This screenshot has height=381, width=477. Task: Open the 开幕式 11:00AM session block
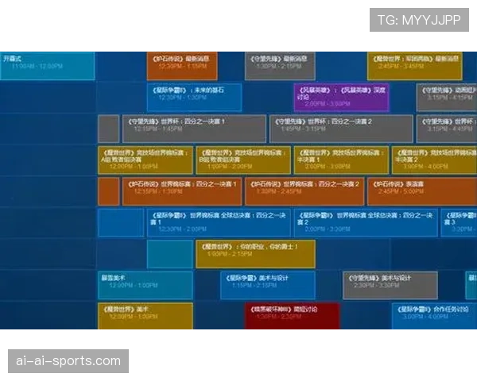point(48,66)
